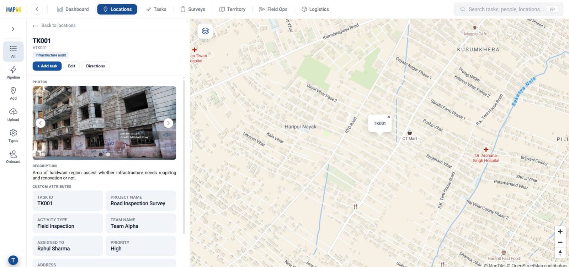Screen dimensions: 569x267
Task: Click the Road Inspection Survey value
Action: 138,204
